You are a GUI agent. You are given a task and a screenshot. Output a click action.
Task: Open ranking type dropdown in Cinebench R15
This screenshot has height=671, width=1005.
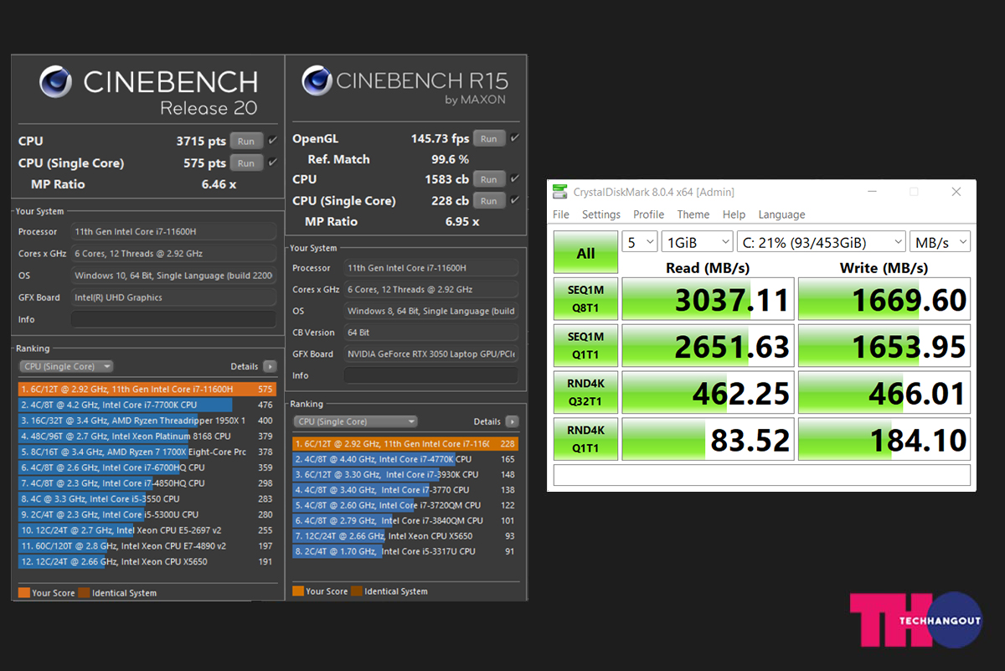(x=355, y=421)
